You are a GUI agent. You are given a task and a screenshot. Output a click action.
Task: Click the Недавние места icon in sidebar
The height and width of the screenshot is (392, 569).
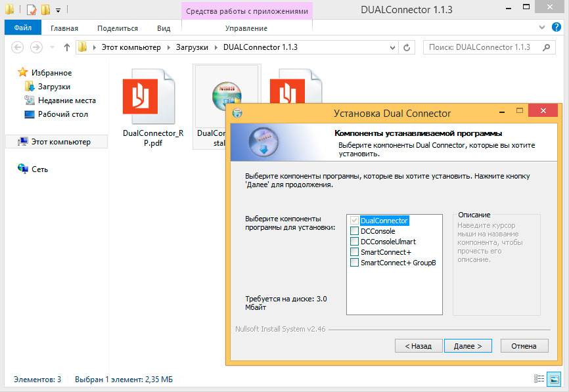29,100
